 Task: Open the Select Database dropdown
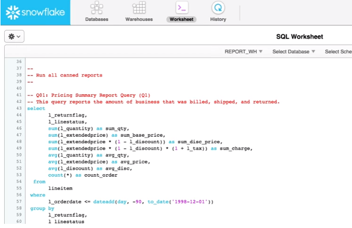coord(294,51)
